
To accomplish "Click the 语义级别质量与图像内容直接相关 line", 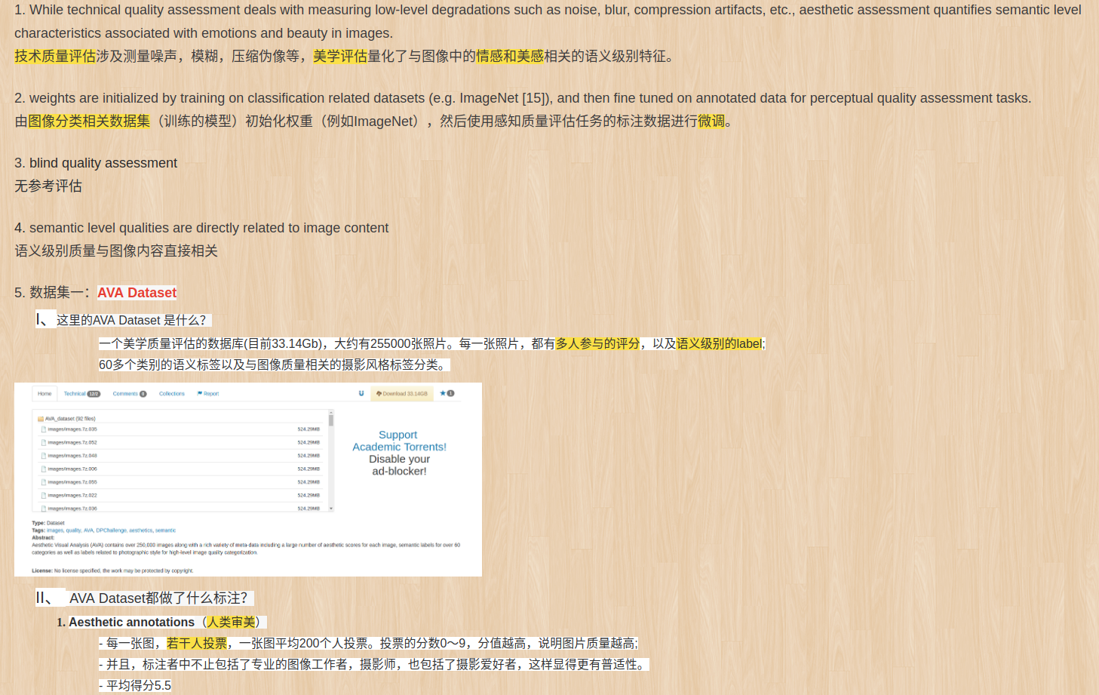I will pyautogui.click(x=116, y=251).
